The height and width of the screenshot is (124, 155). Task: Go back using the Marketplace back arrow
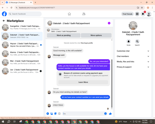4,21
